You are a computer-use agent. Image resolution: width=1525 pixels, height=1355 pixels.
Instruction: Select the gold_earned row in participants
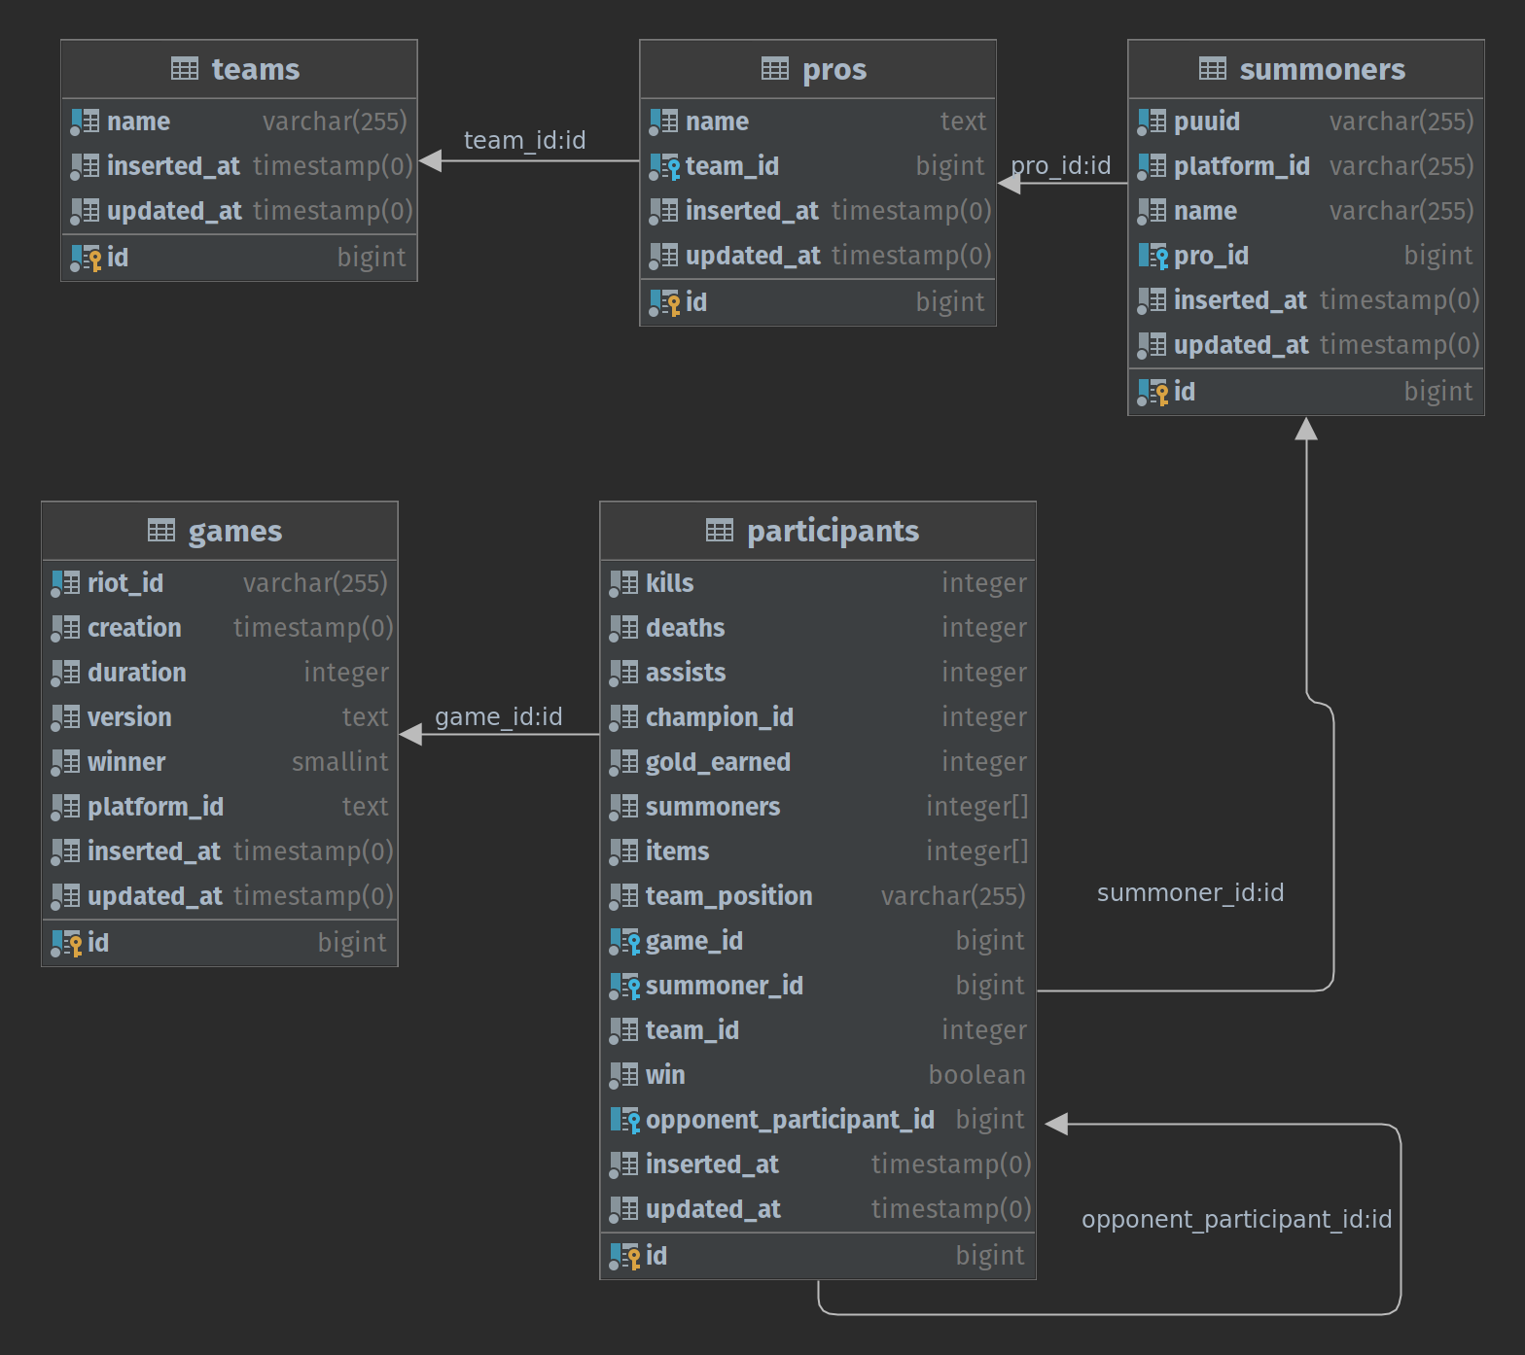pyautogui.click(x=718, y=762)
